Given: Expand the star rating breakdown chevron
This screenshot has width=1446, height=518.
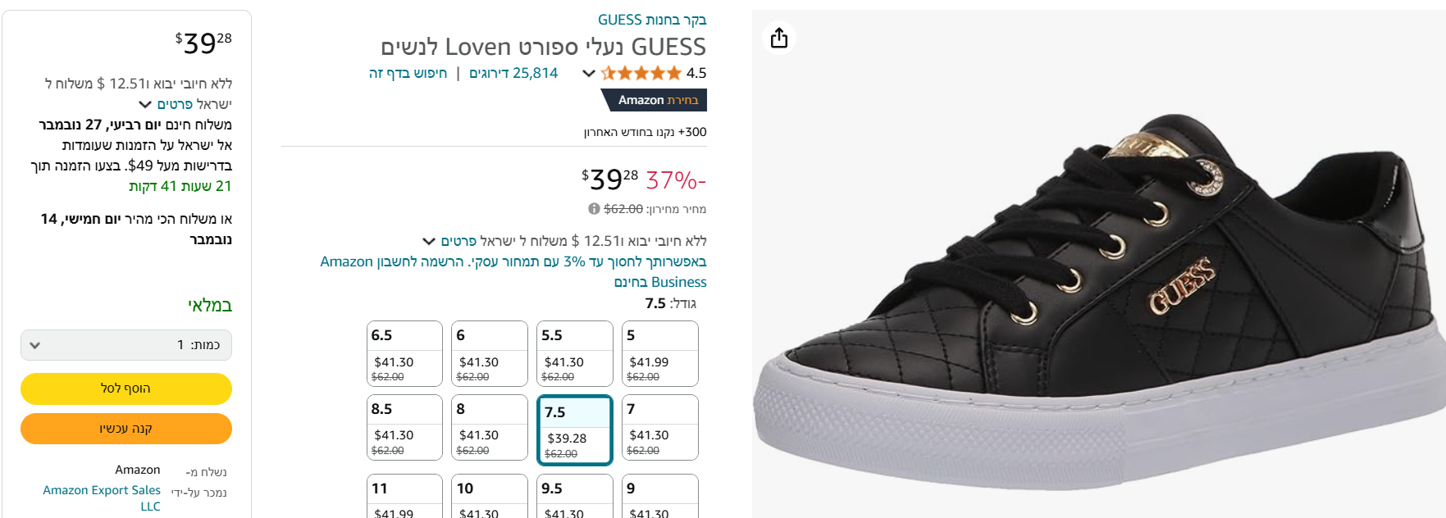Looking at the screenshot, I should coord(588,73).
